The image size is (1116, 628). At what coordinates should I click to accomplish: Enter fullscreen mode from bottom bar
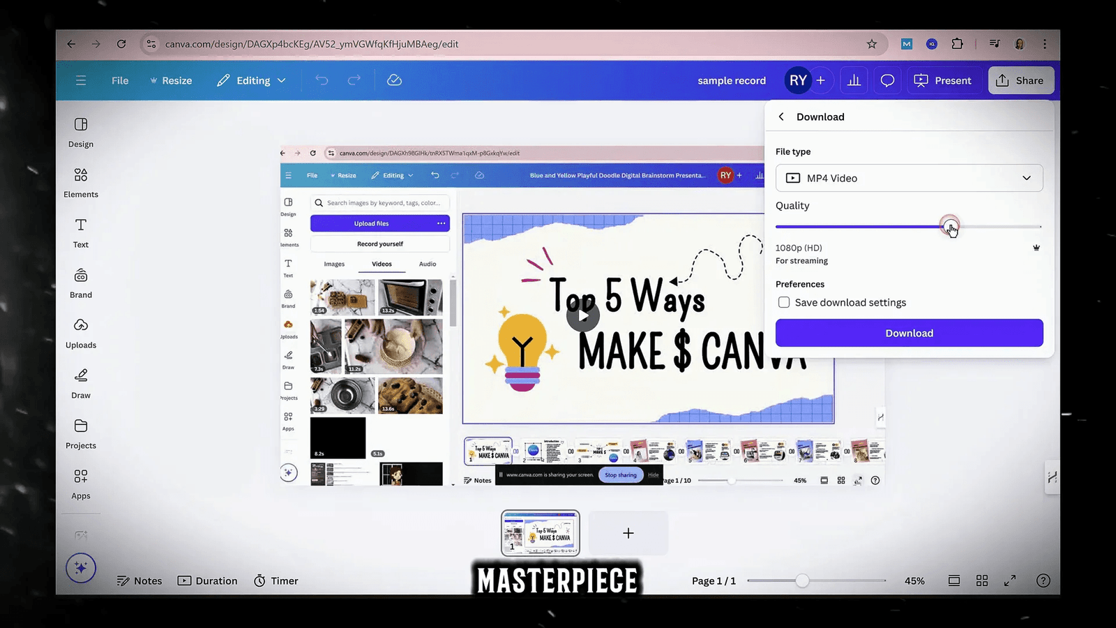tap(1010, 581)
